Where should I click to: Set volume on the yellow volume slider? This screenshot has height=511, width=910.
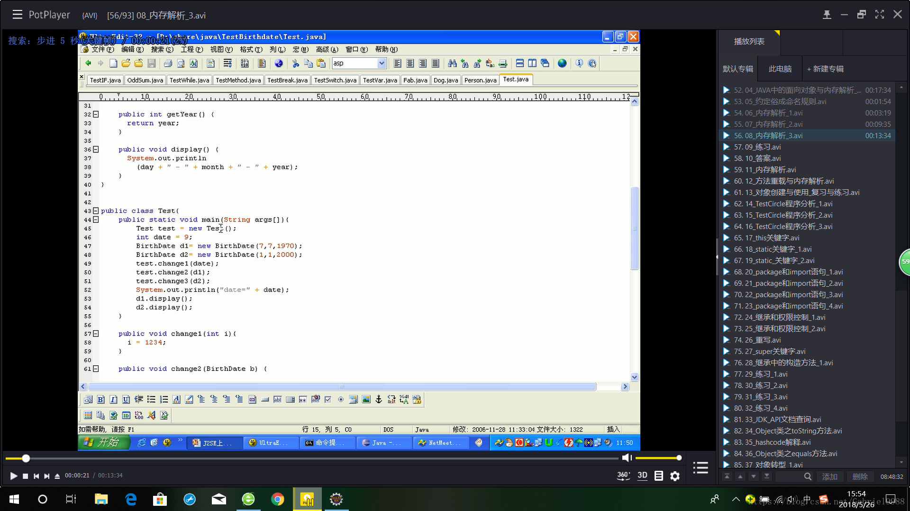point(658,458)
